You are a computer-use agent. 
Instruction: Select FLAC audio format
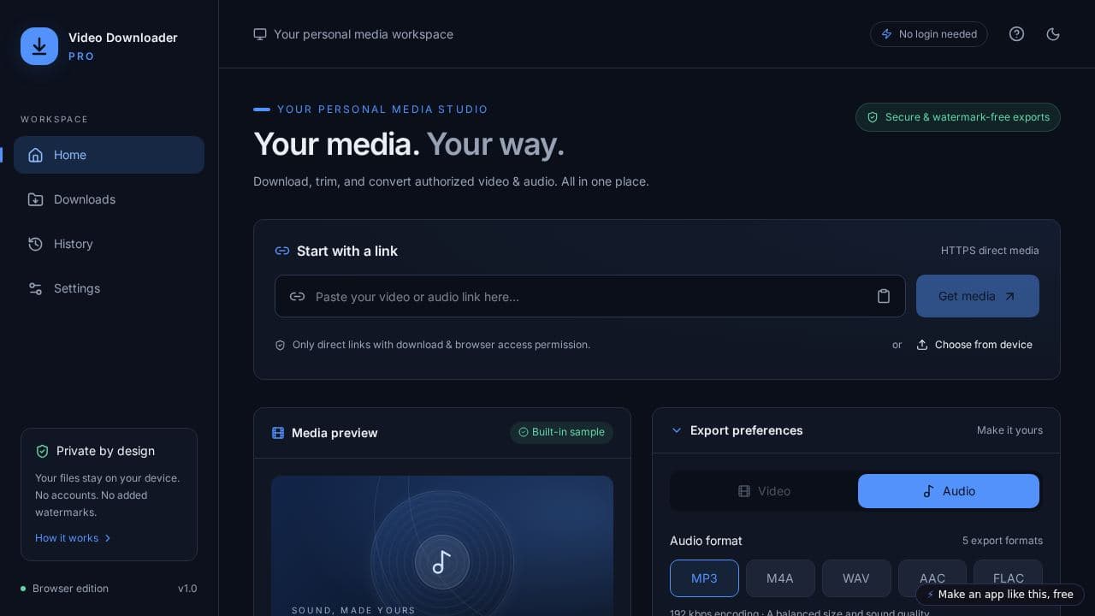[1009, 578]
